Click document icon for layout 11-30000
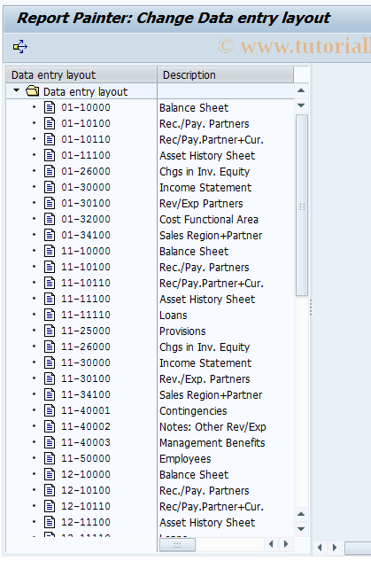The height and width of the screenshot is (561, 371). (50, 362)
